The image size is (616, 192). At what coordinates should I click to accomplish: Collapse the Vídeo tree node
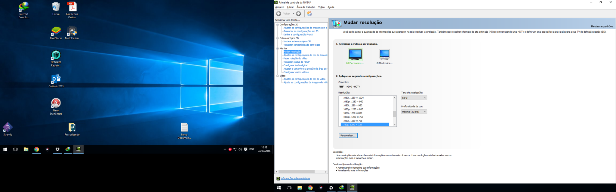(x=278, y=76)
